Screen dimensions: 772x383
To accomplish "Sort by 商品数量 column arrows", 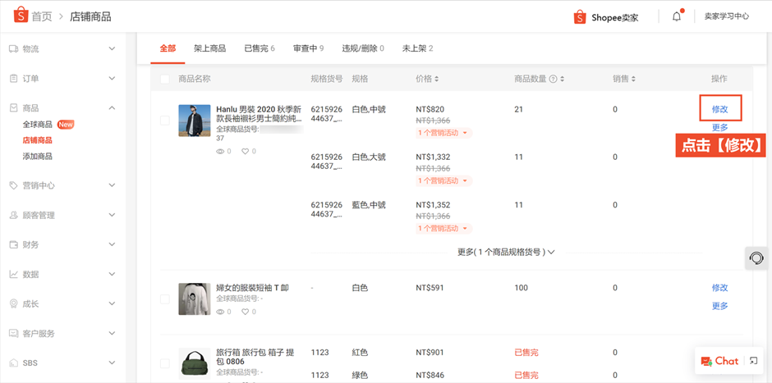I will (563, 79).
